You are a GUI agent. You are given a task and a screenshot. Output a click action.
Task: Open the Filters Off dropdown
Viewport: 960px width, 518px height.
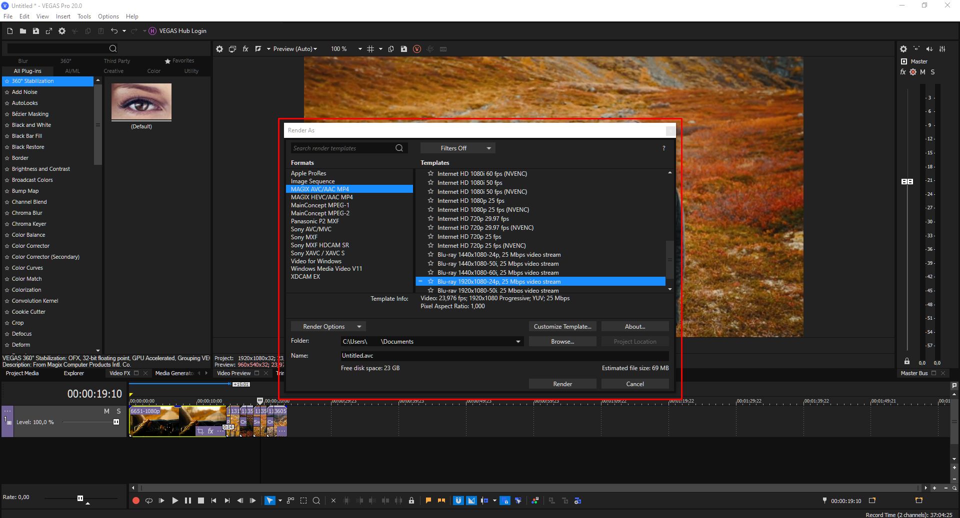[x=457, y=148]
